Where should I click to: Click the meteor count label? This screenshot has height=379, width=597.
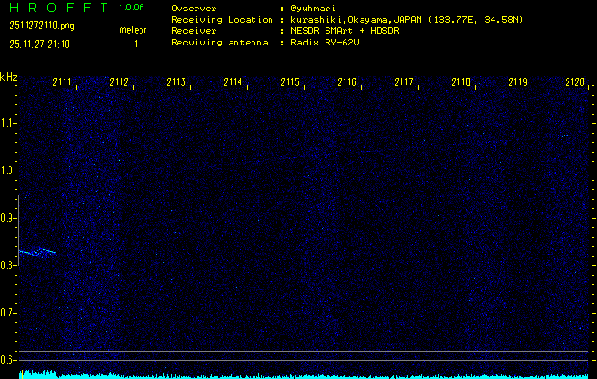pyautogui.click(x=132, y=30)
